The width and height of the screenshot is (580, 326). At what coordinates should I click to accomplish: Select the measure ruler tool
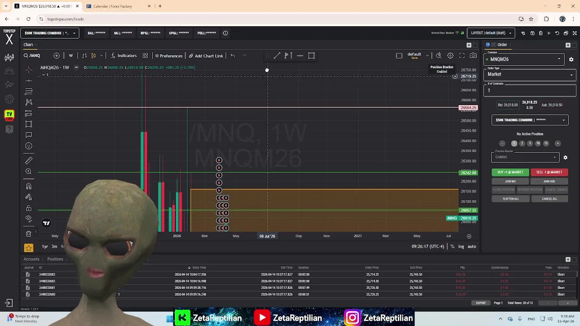29,160
